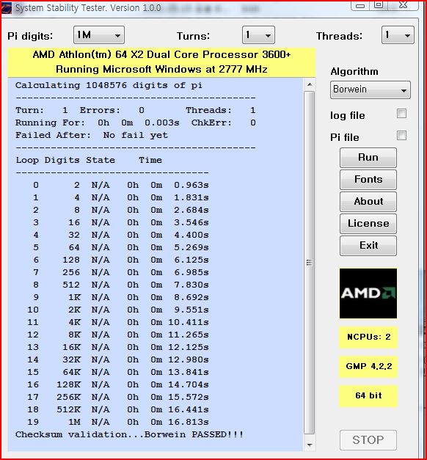The width and height of the screenshot is (427, 460).
Task: Open the Fonts dialog
Action: click(x=368, y=180)
